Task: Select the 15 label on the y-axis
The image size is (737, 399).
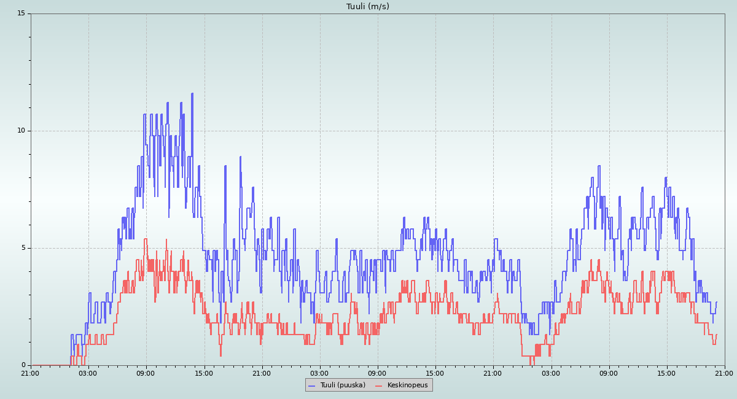Action: point(21,14)
